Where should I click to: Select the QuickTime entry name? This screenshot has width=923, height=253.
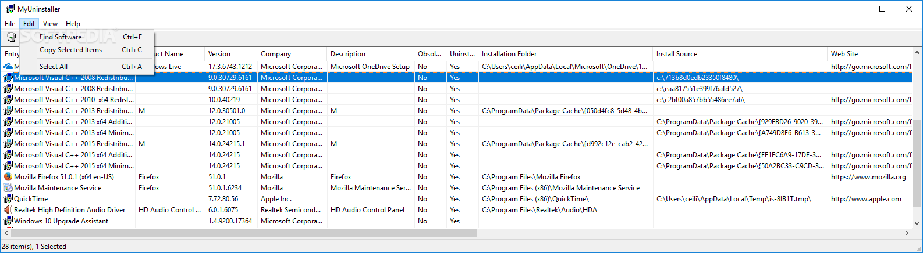[31, 199]
